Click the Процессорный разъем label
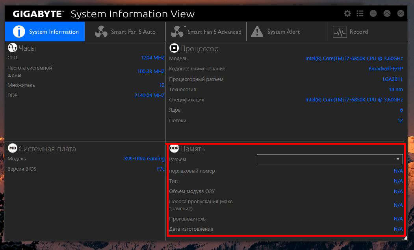414x250 pixels. pyautogui.click(x=196, y=79)
